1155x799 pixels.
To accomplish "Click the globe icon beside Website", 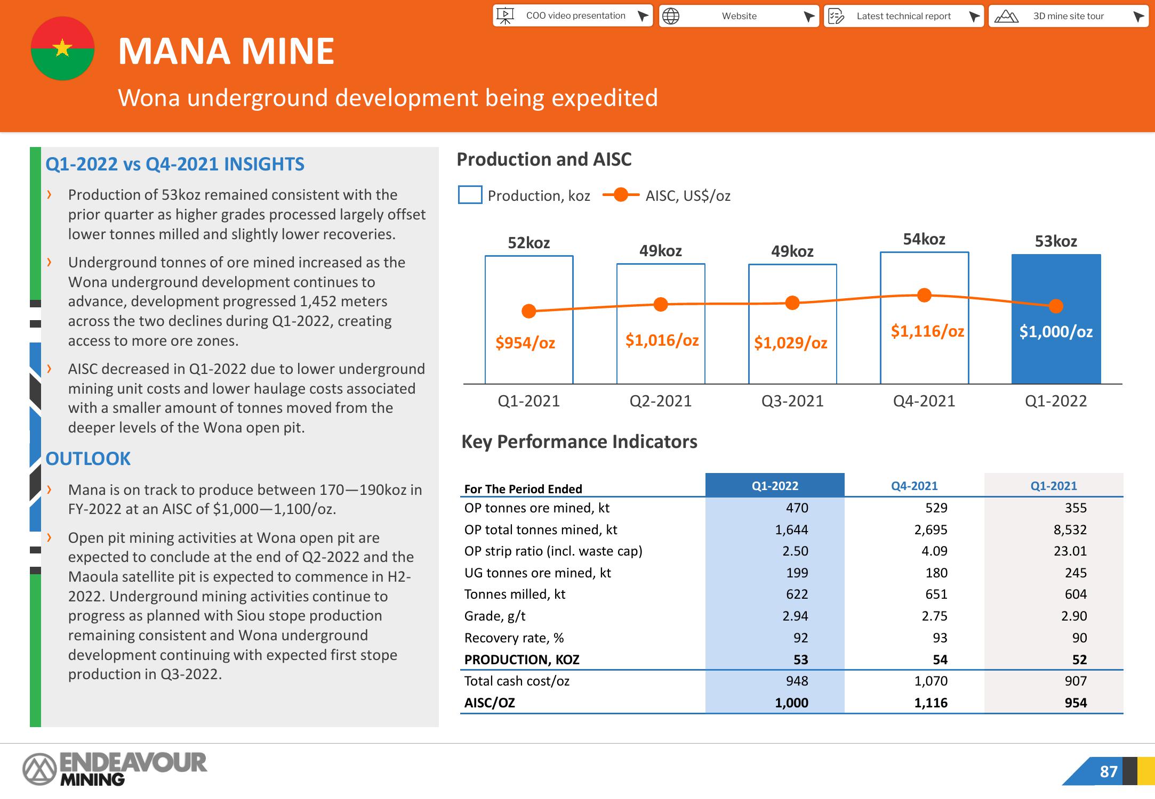I will point(671,16).
